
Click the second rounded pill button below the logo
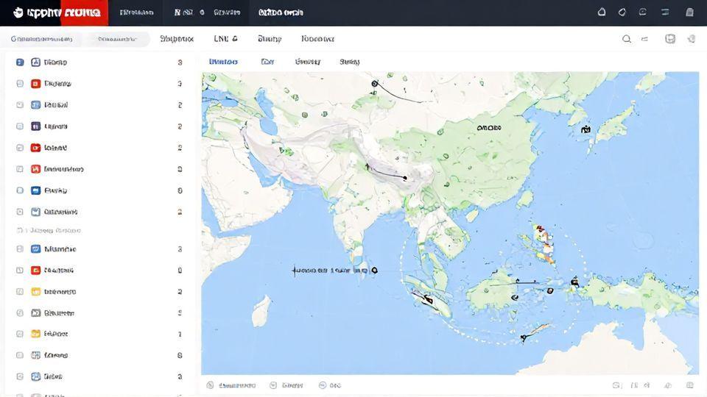119,39
